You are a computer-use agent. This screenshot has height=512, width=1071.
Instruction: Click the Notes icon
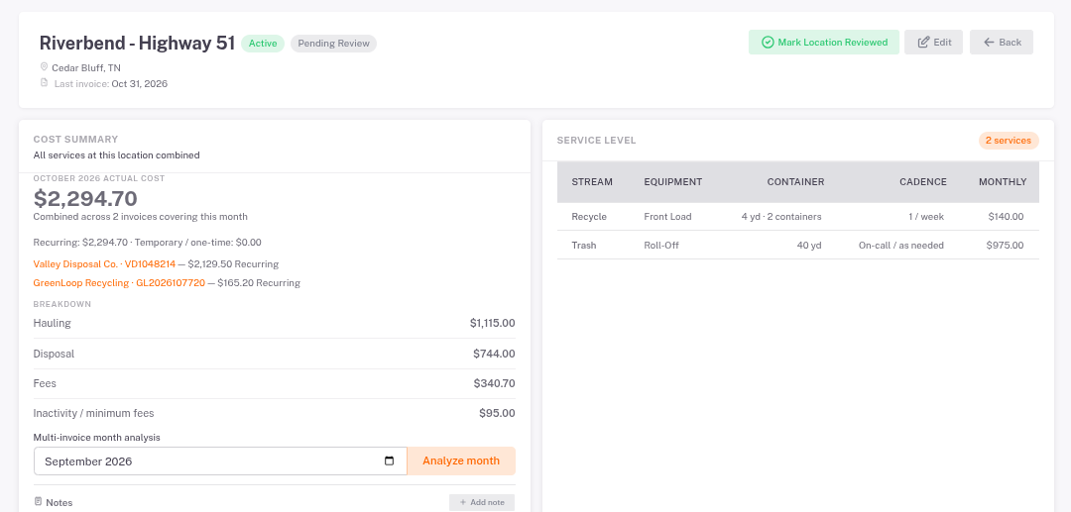pyautogui.click(x=39, y=502)
